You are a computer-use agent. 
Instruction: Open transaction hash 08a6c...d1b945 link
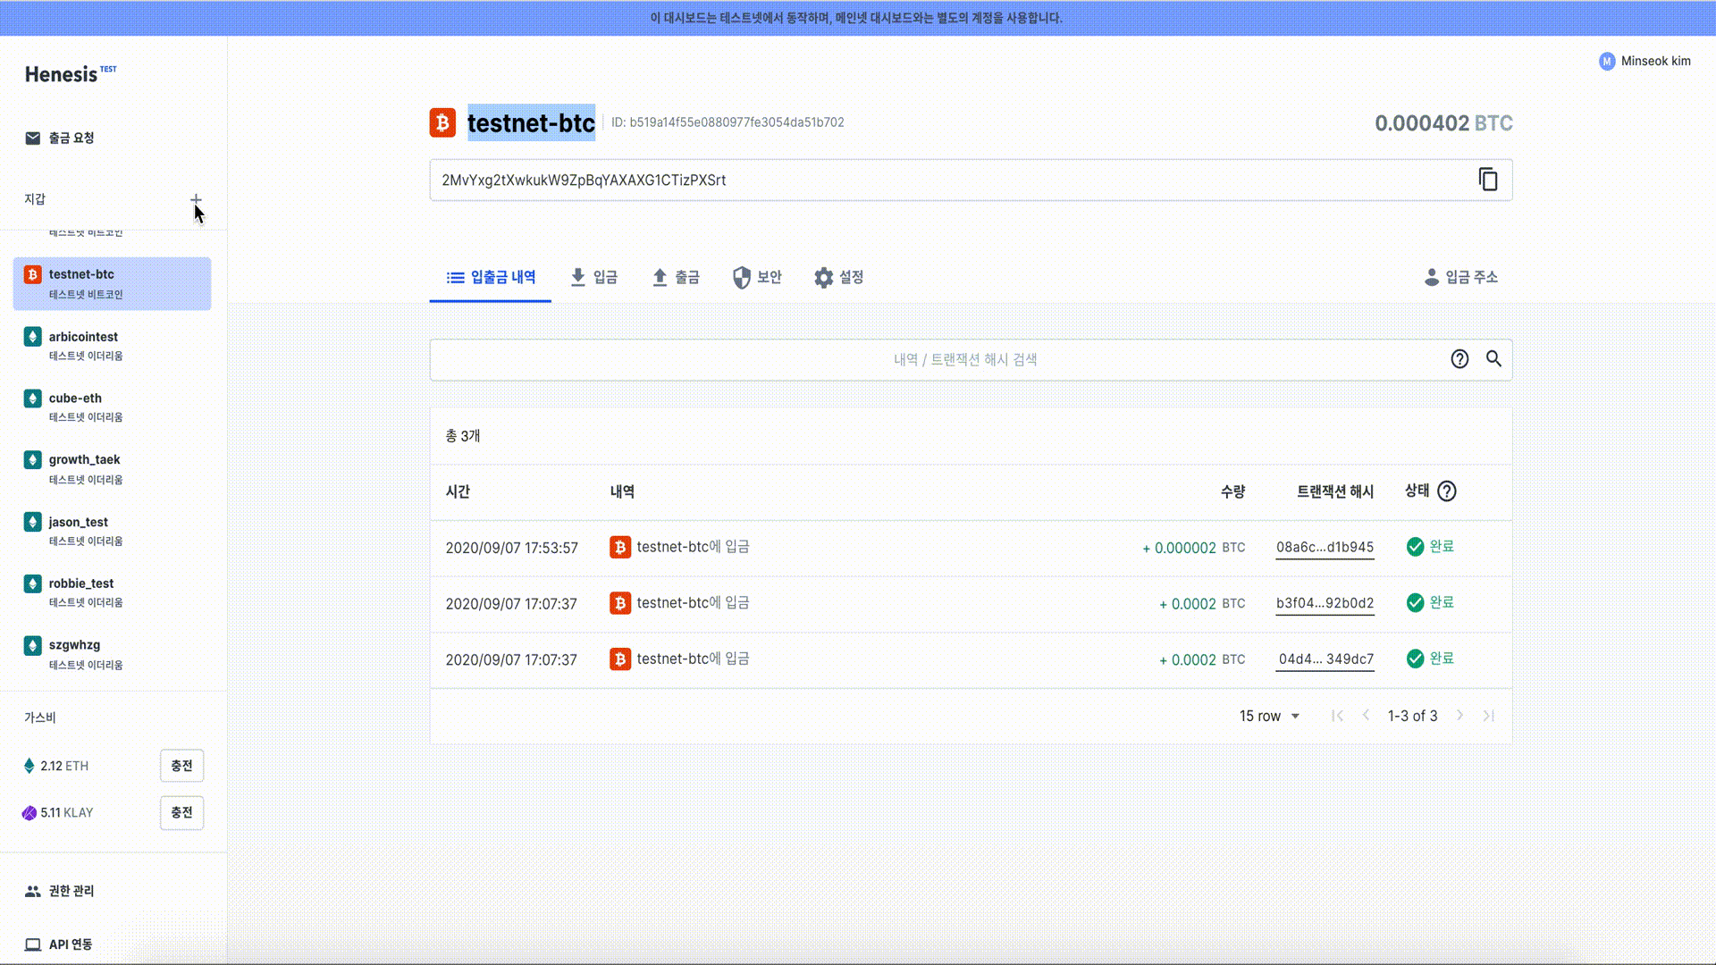(1325, 548)
